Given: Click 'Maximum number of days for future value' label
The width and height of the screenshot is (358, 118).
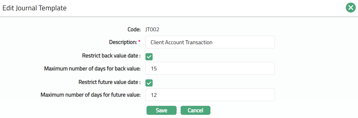Looking at the screenshot, I should 91,95.
